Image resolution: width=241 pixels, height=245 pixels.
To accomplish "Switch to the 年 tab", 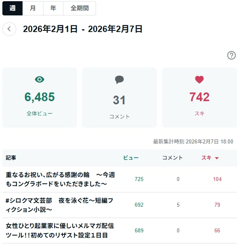I will click(53, 8).
